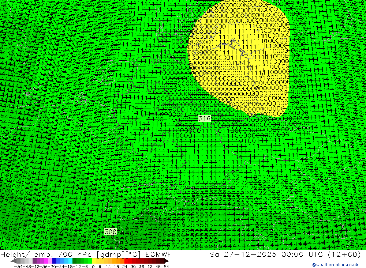This screenshot has height=268, width=366.
Task: Click the bright yellow legend swatch above 0
Action: [94, 261]
